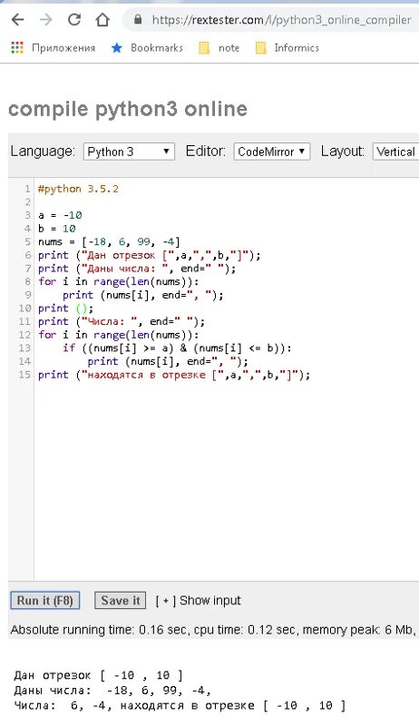419x726 pixels.
Task: Click code line 9 'print (nums[i], end=", ");'
Action: [143, 295]
